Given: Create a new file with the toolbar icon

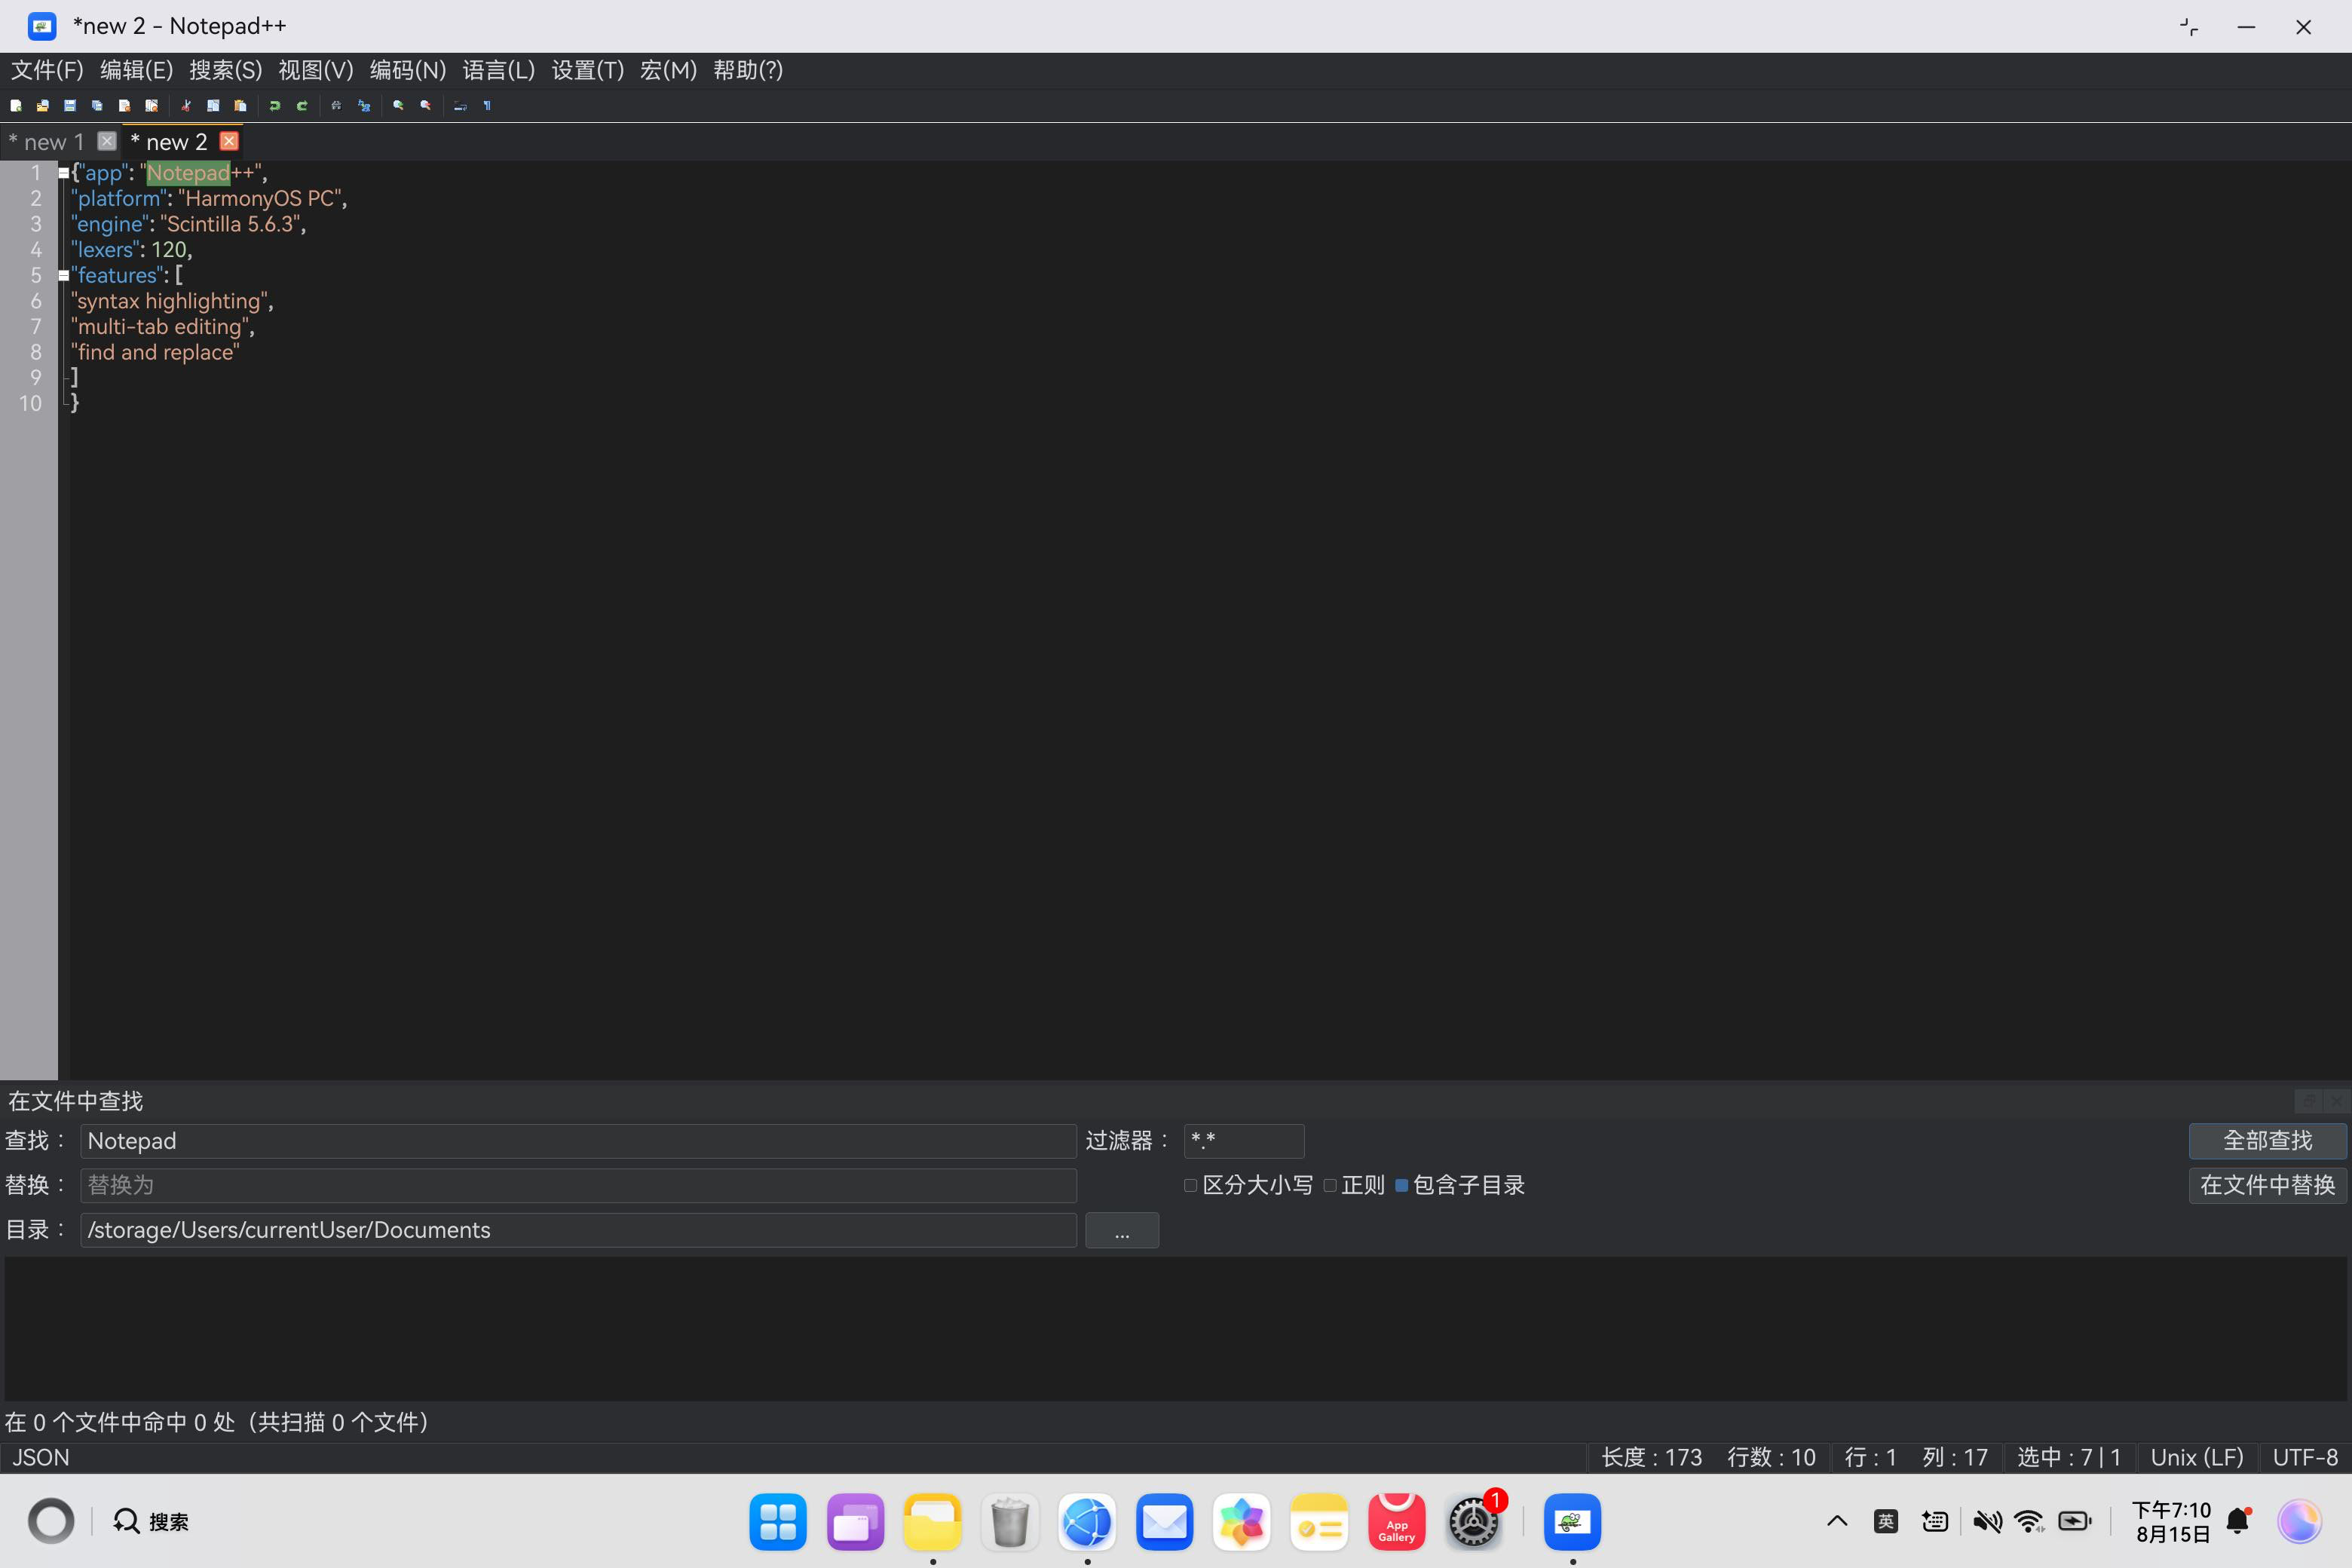Looking at the screenshot, I should [16, 105].
